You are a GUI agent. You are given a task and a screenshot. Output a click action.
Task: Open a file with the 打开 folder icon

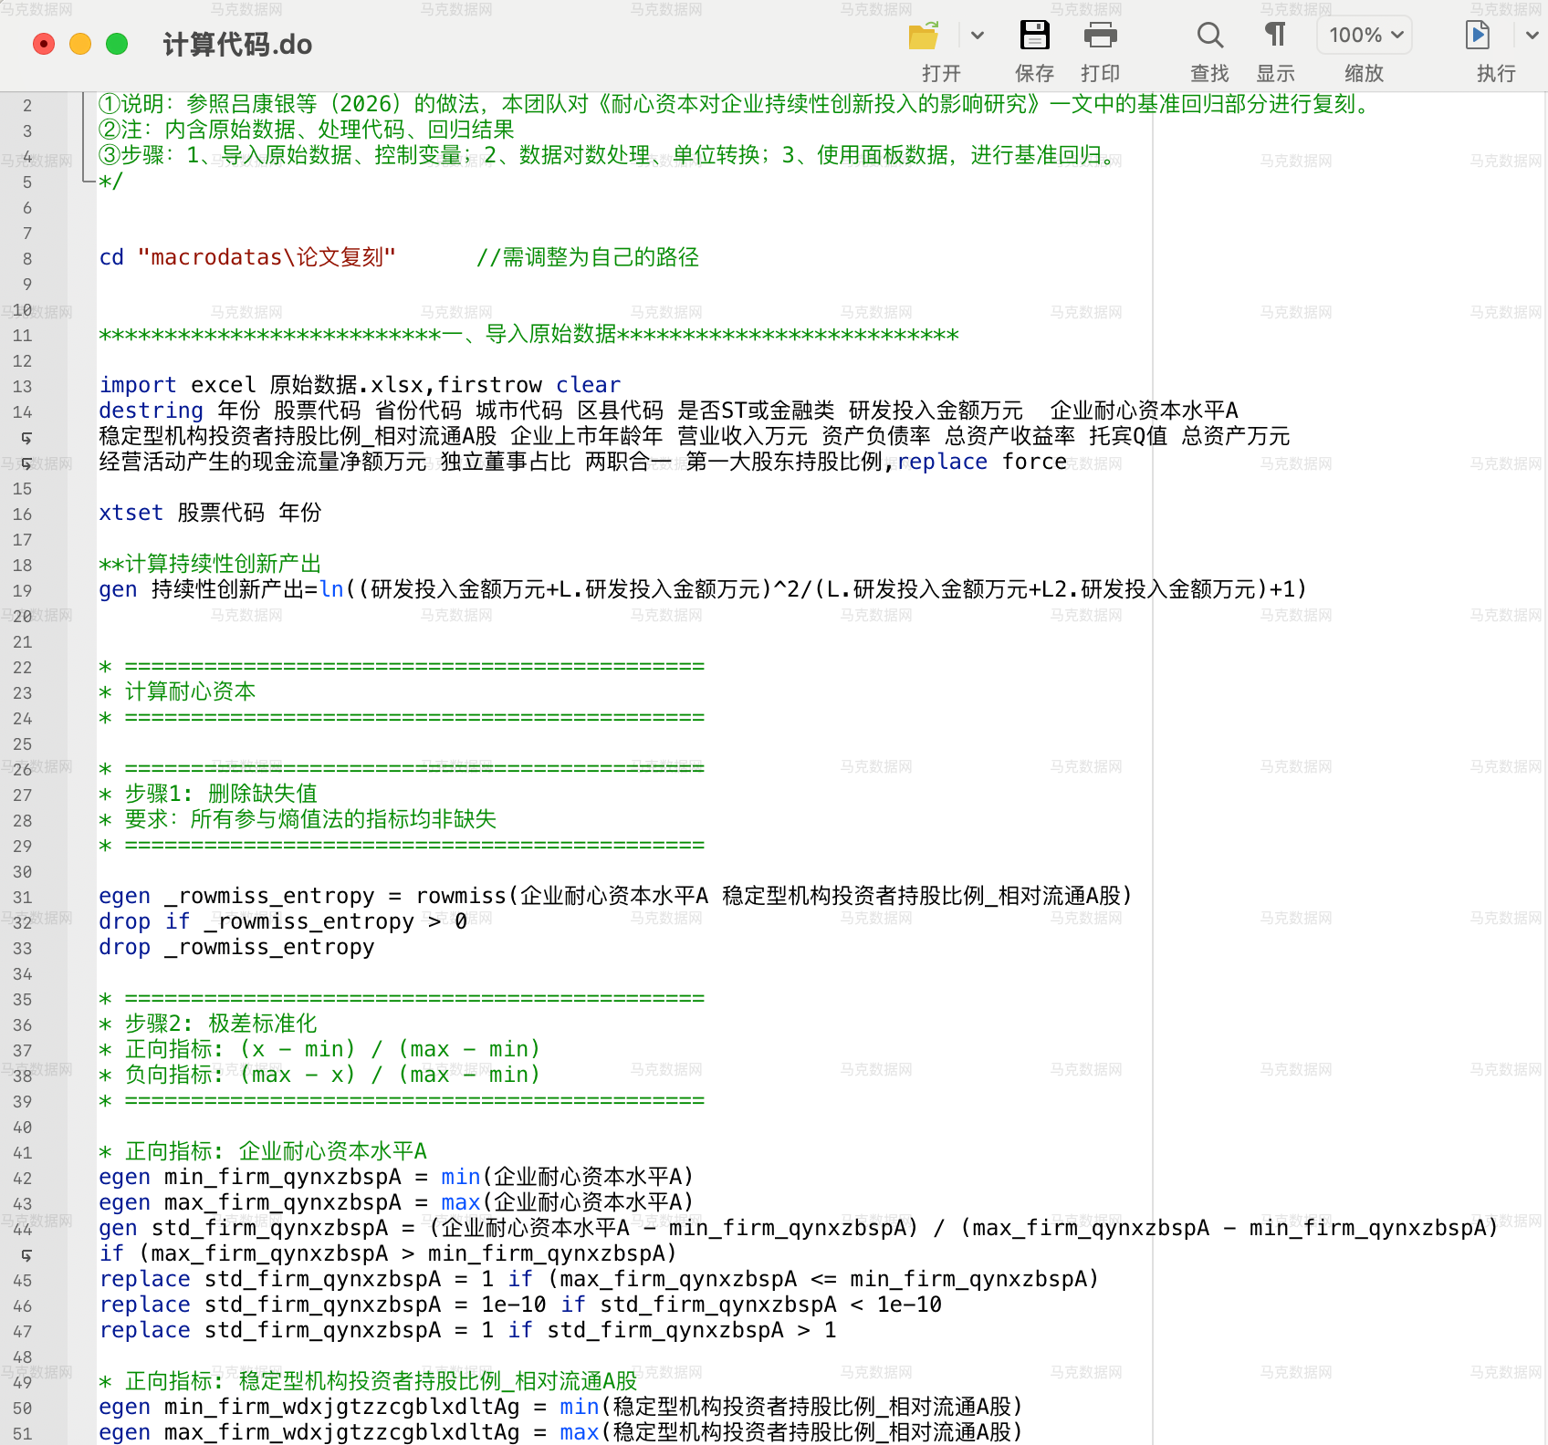[x=924, y=36]
